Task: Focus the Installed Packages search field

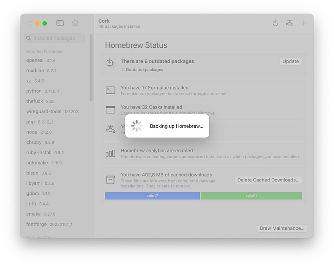Action: [54, 38]
